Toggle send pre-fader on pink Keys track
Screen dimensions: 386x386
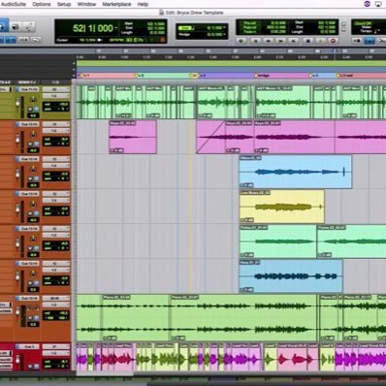[x=36, y=144]
